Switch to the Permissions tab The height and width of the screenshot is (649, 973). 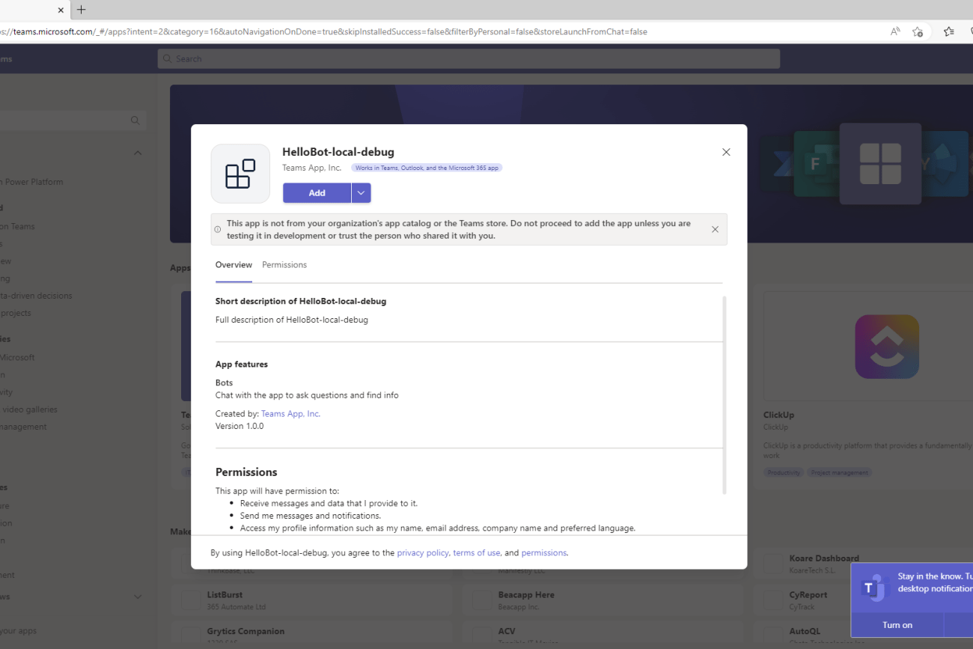click(284, 265)
